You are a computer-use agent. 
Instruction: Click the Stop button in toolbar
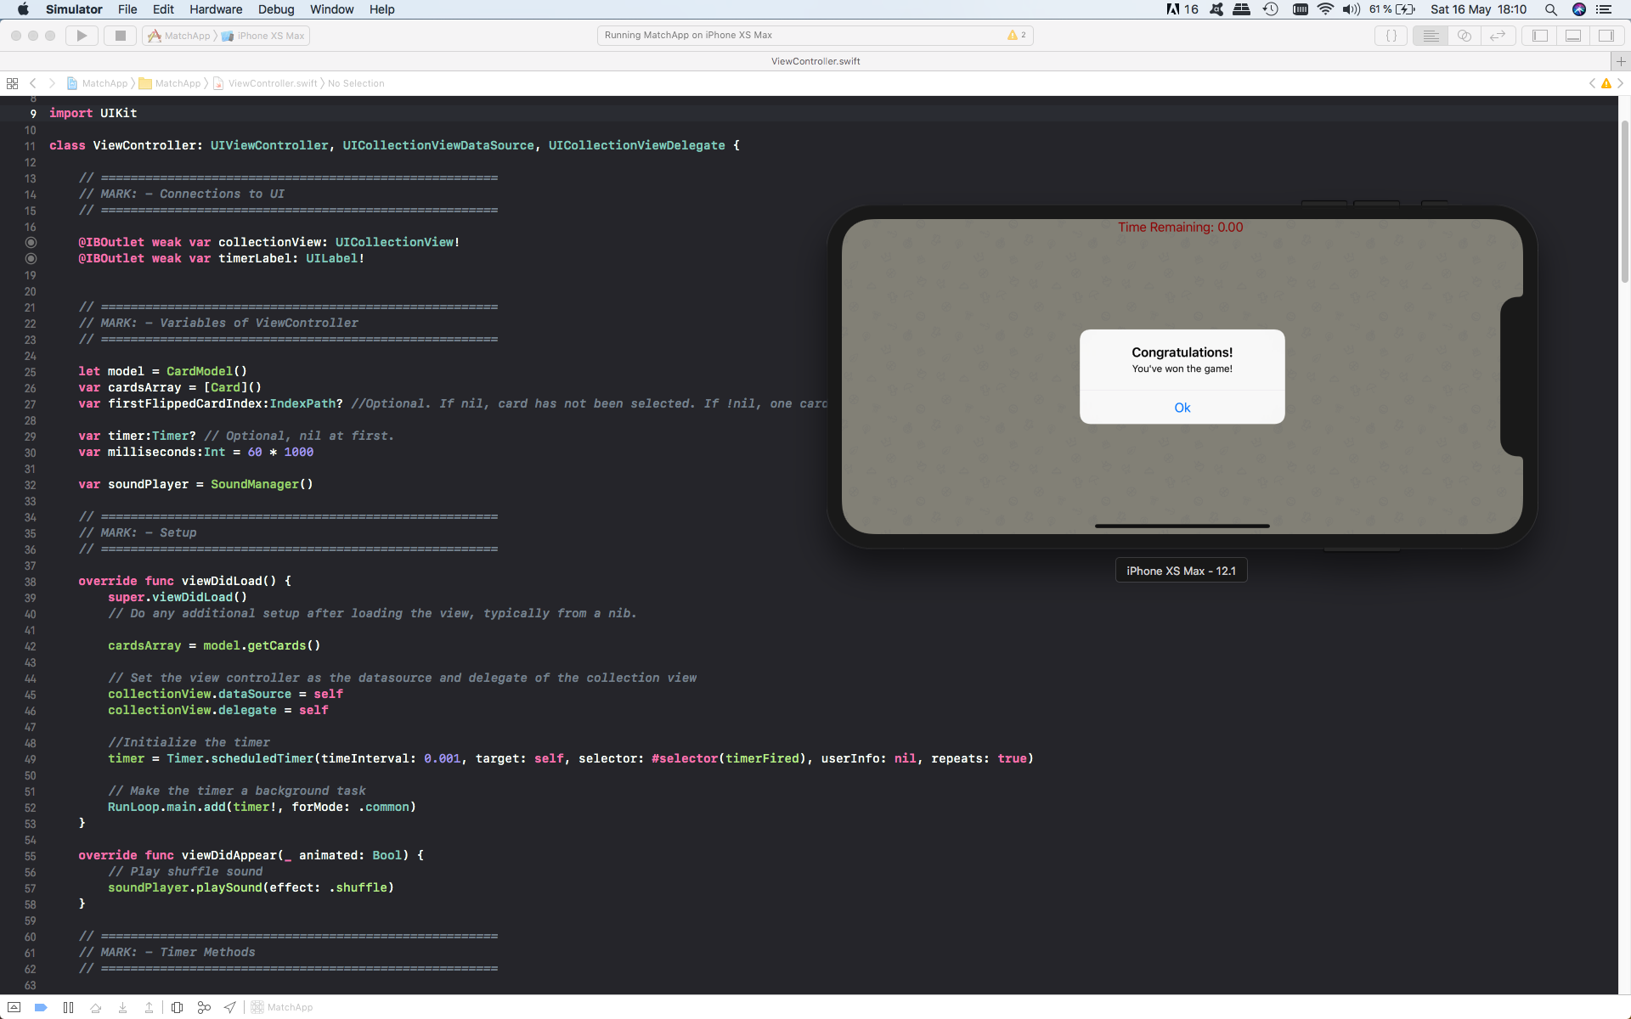(x=120, y=36)
